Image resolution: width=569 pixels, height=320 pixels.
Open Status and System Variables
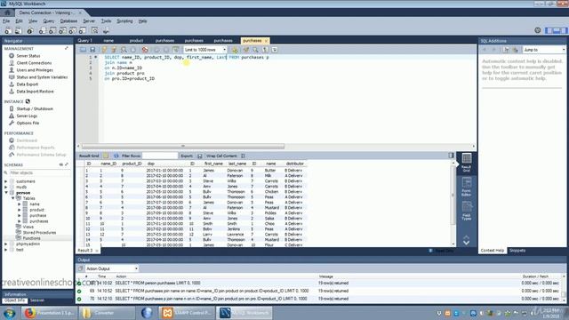(42, 77)
